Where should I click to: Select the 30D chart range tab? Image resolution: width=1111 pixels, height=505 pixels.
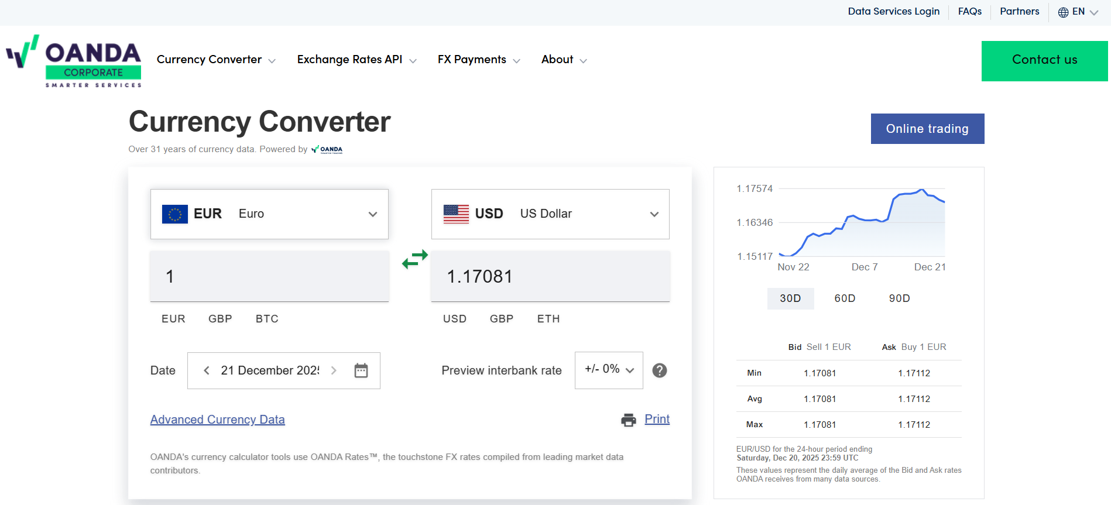coord(791,298)
